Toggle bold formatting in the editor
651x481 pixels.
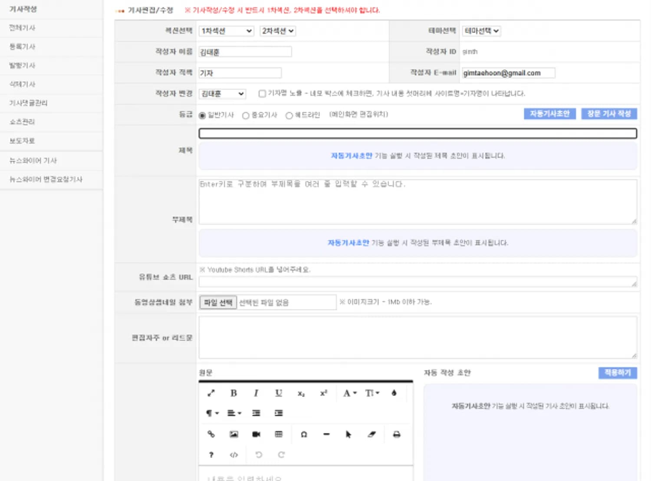coord(233,393)
